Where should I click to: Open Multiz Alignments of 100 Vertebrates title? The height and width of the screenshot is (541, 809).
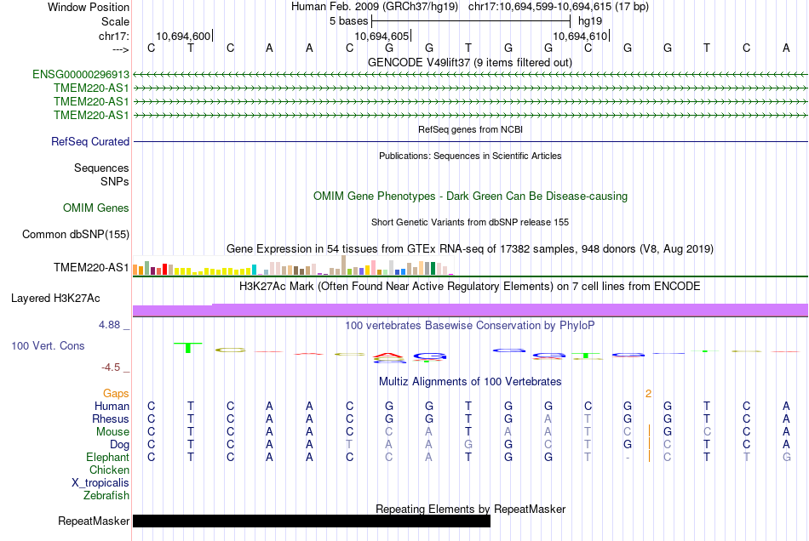point(470,381)
